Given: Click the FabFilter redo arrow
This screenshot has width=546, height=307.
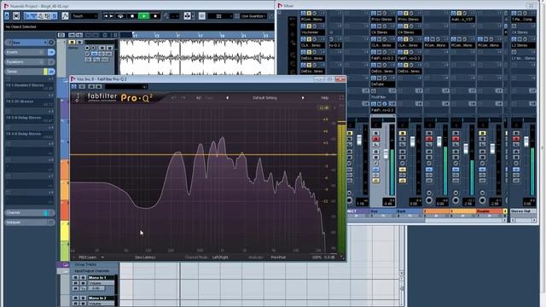Looking at the screenshot, I should click(183, 98).
